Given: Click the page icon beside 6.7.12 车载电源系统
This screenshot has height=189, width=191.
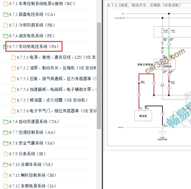Looking at the screenshot, I should [5, 186].
